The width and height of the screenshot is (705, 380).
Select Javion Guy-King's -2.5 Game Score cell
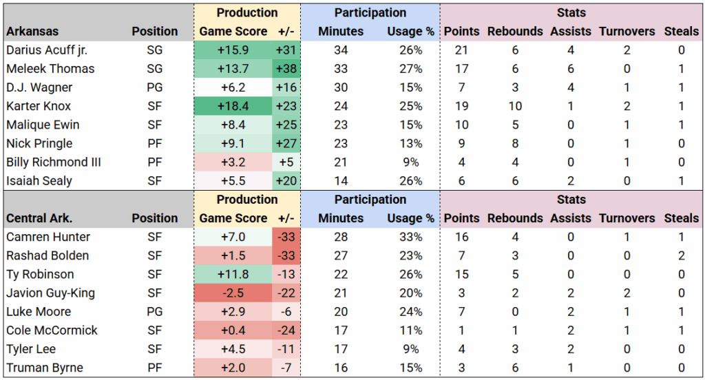tap(233, 293)
